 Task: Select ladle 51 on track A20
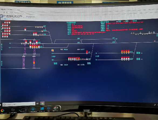click(129, 58)
